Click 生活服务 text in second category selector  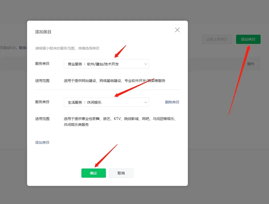(x=75, y=102)
